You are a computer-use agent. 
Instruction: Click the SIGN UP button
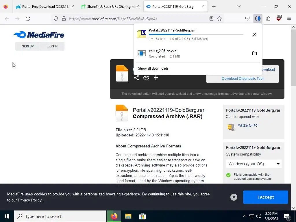(28, 46)
